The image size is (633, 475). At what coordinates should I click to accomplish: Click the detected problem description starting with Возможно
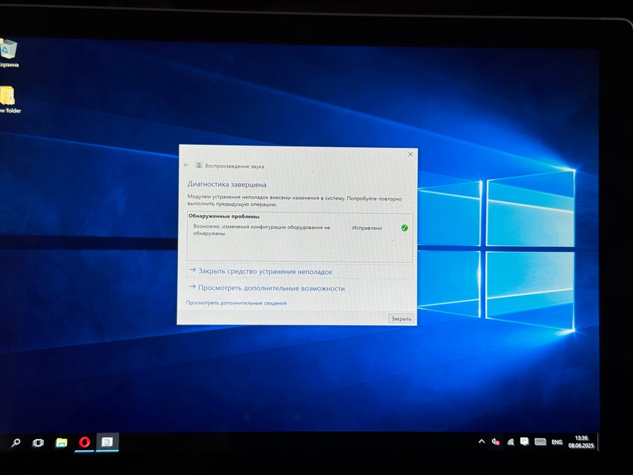coord(261,230)
